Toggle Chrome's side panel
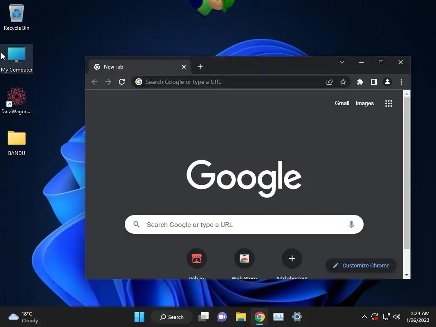This screenshot has height=327, width=436. click(x=374, y=82)
